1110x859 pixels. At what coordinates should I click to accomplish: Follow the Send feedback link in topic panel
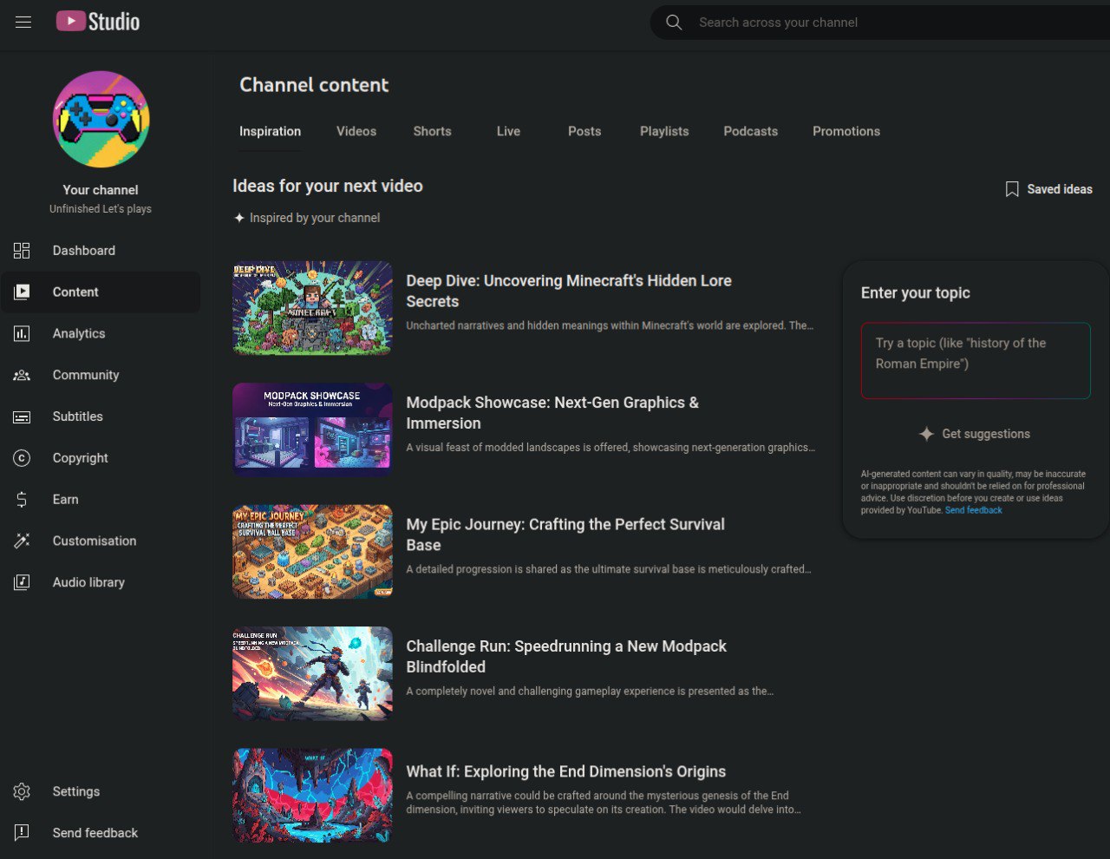[973, 510]
